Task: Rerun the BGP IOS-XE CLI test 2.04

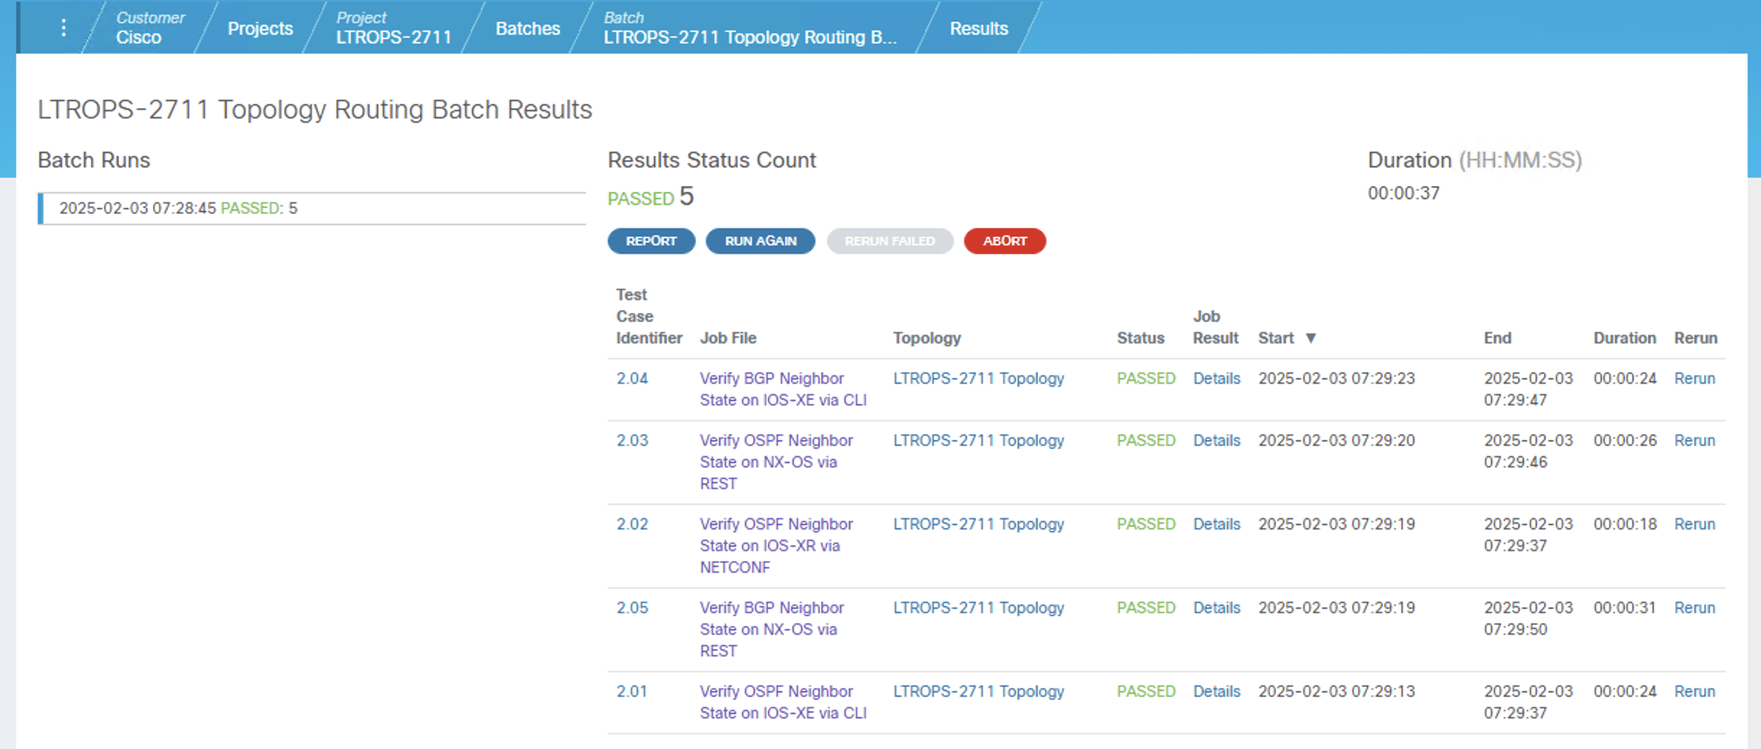Action: (1694, 378)
